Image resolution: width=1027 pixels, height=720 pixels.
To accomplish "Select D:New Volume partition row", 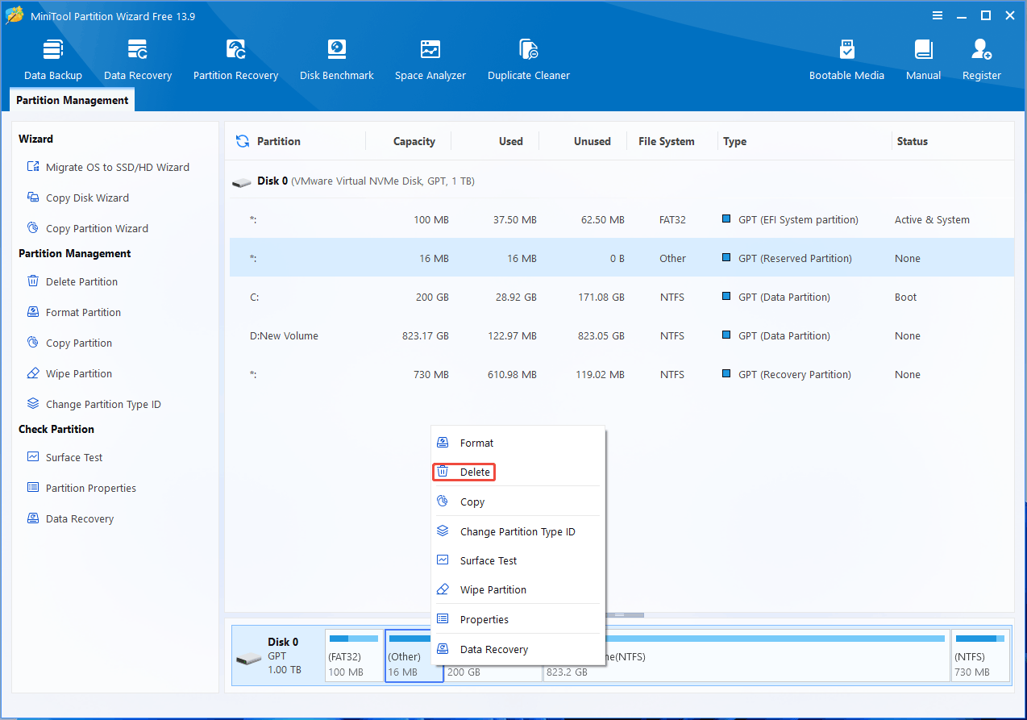I will tap(622, 335).
